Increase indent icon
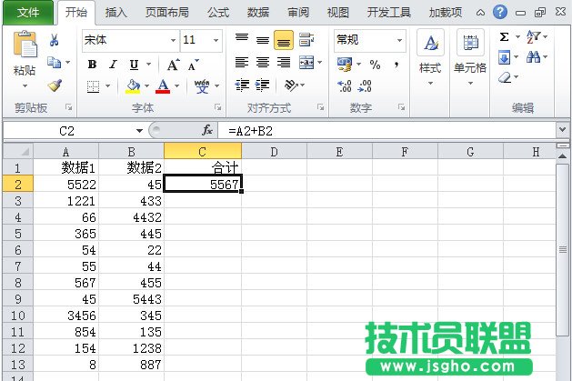The width and height of the screenshot is (572, 381). pos(262,85)
